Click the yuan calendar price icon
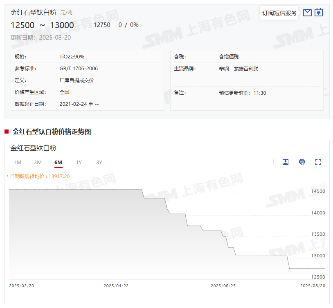The height and width of the screenshot is (308, 333). tap(319, 13)
